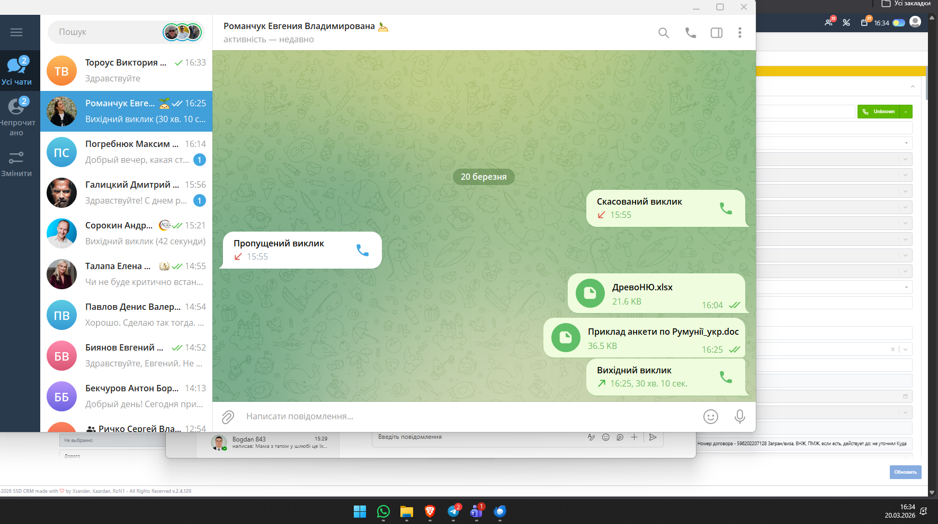The height and width of the screenshot is (524, 938).
Task: Open the Галицкий Дмитрий chat
Action: [x=126, y=192]
